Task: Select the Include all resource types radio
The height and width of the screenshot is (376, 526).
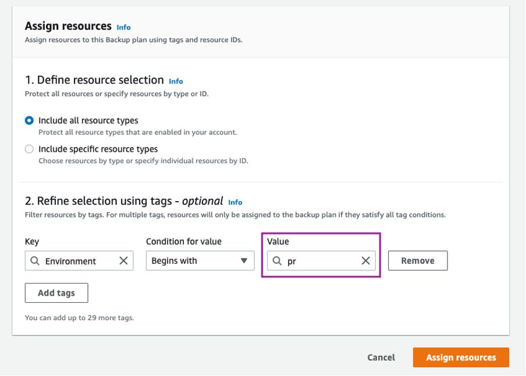Action: click(x=29, y=120)
